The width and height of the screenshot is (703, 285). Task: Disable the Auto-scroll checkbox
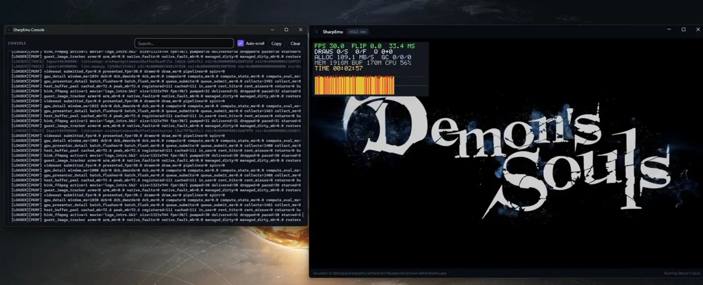[240, 43]
